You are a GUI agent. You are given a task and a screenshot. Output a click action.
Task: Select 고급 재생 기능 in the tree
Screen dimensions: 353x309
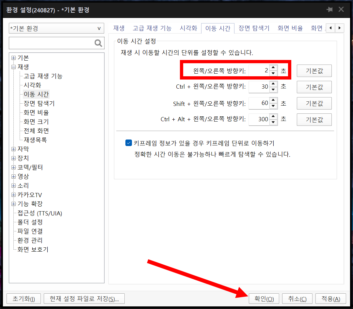43,76
